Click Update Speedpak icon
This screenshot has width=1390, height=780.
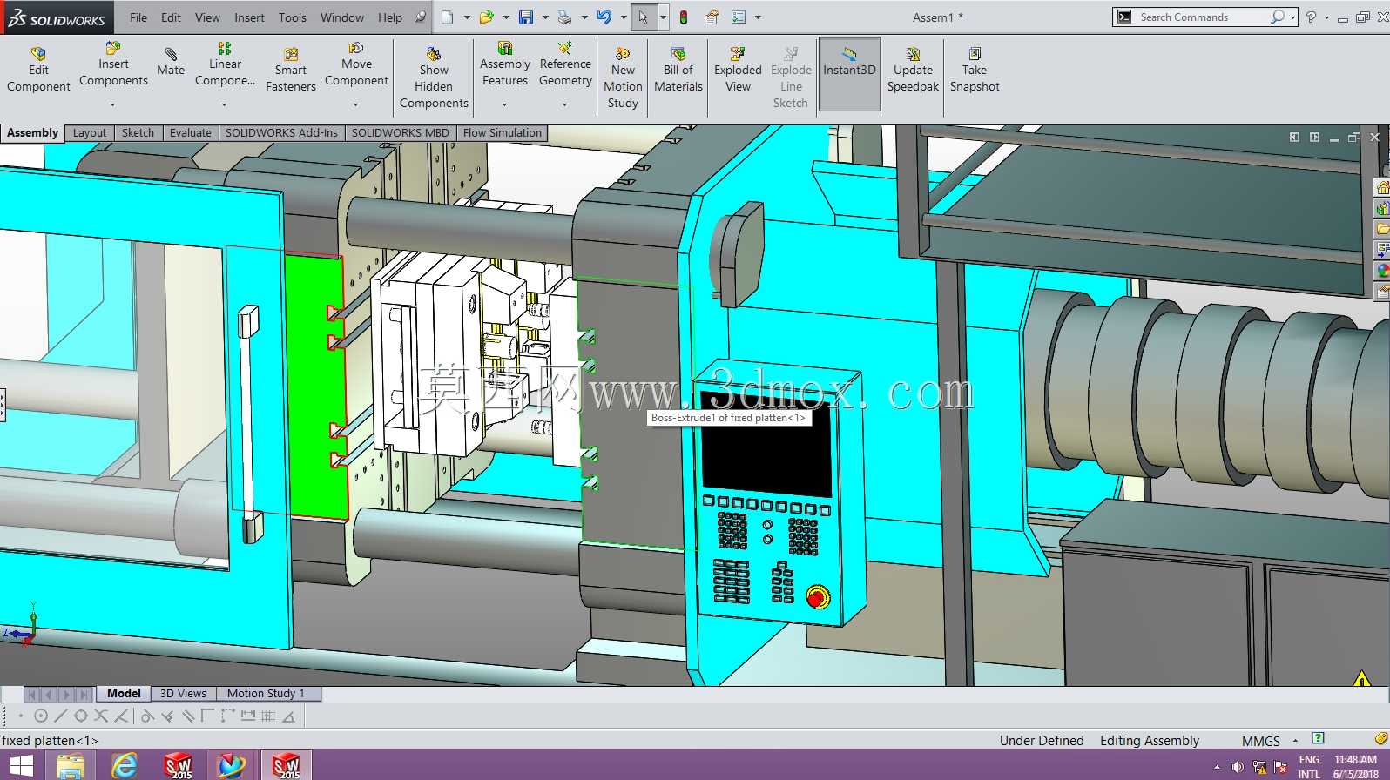(913, 54)
